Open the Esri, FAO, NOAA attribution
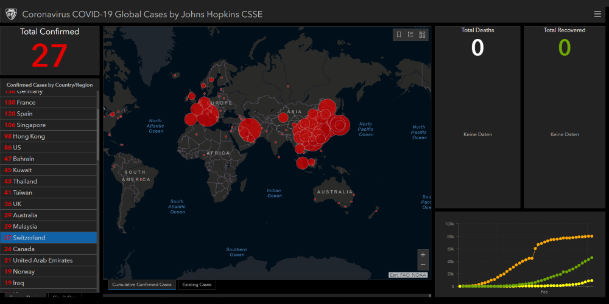Viewport: 609px width, 304px height. (x=408, y=275)
